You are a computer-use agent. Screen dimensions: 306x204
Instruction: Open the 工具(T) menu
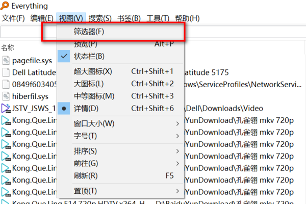(x=158, y=18)
